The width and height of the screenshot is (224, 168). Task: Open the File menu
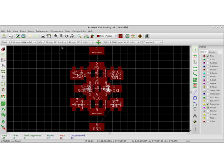pos(3,31)
